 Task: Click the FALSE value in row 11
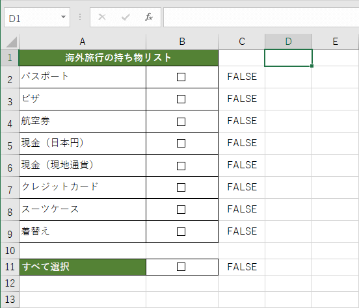[x=242, y=267]
